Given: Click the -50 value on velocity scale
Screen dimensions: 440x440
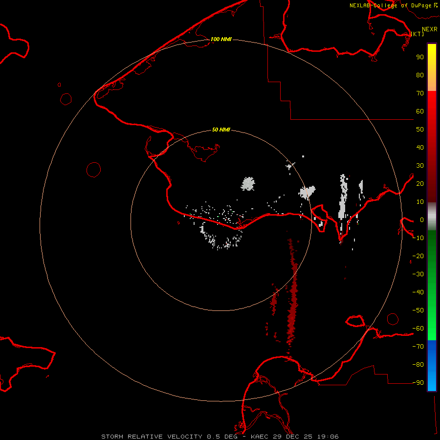Looking at the screenshot, I should 418,310.
